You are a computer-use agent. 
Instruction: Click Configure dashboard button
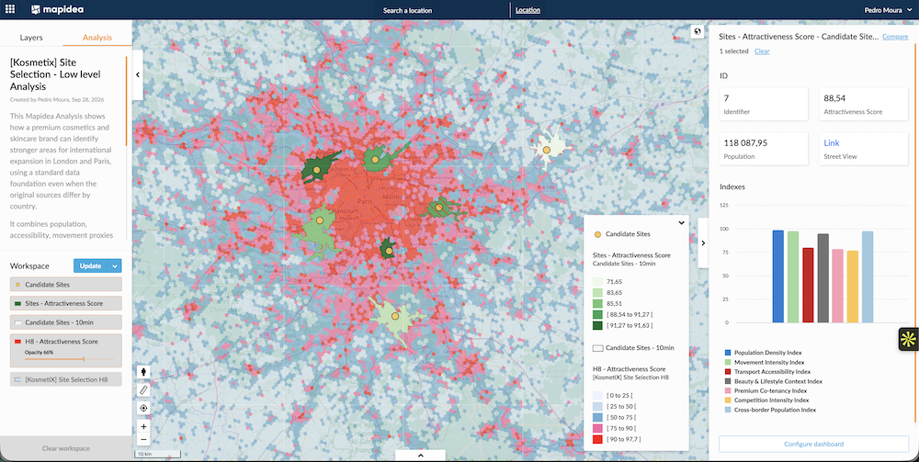(813, 444)
